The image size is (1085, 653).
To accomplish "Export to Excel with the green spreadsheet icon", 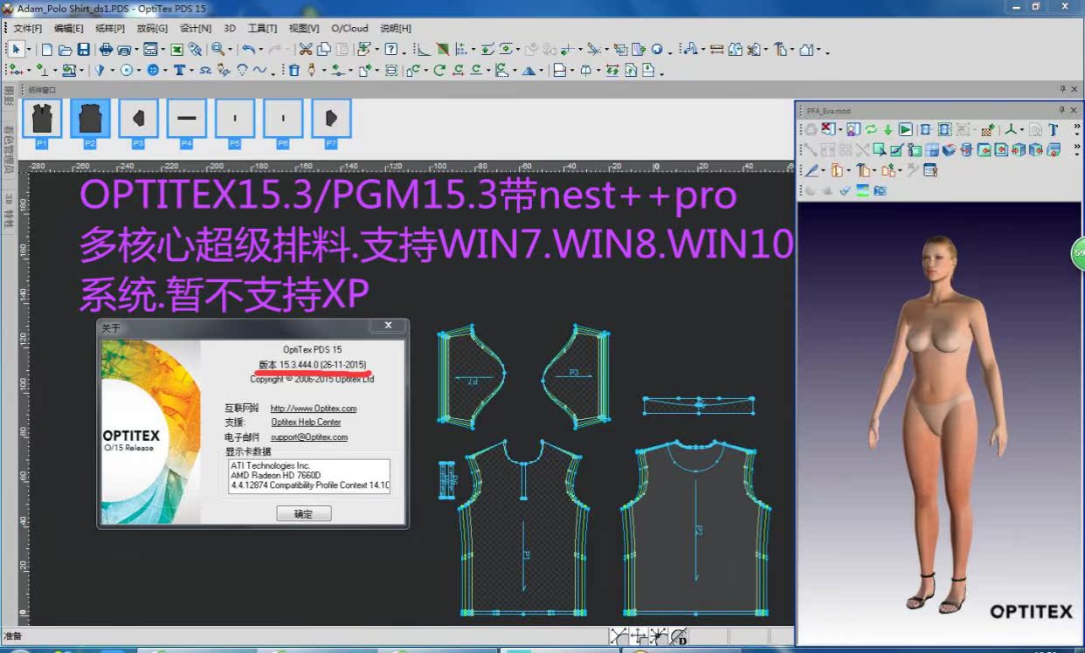I will click(176, 50).
